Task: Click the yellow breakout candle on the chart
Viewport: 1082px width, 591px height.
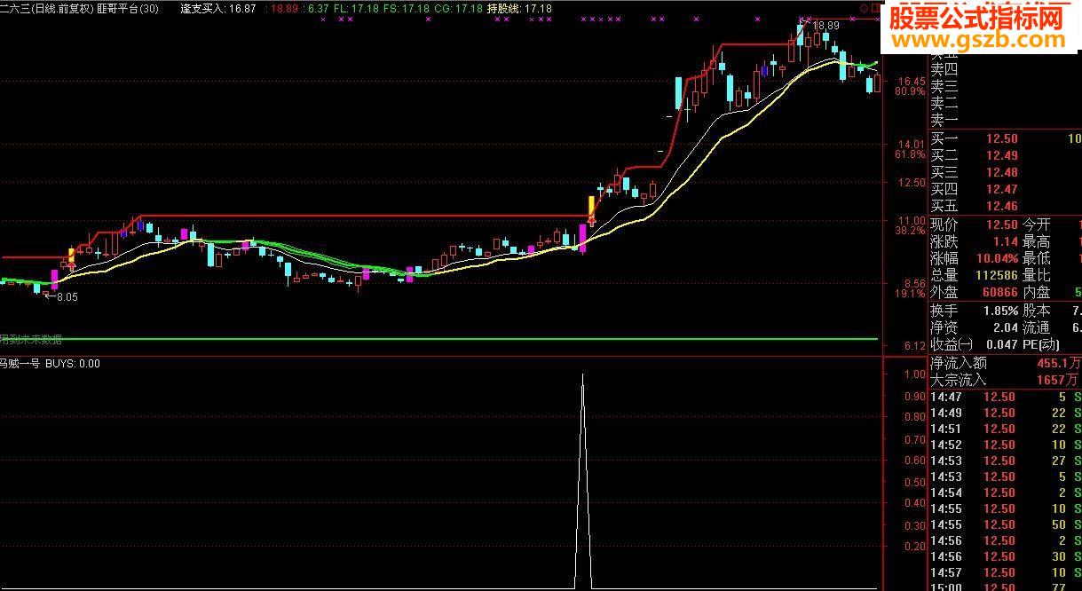Action: 590,207
